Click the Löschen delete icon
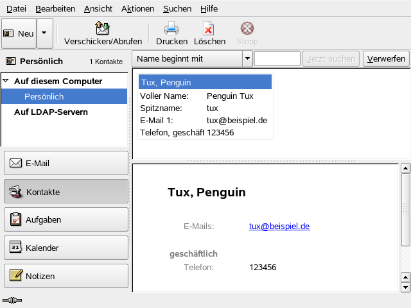 pyautogui.click(x=209, y=28)
